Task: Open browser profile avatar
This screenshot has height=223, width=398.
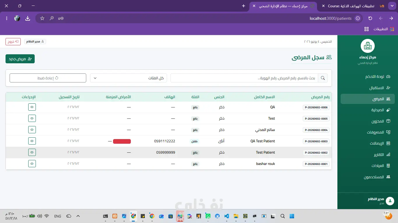Action: tap(17, 18)
